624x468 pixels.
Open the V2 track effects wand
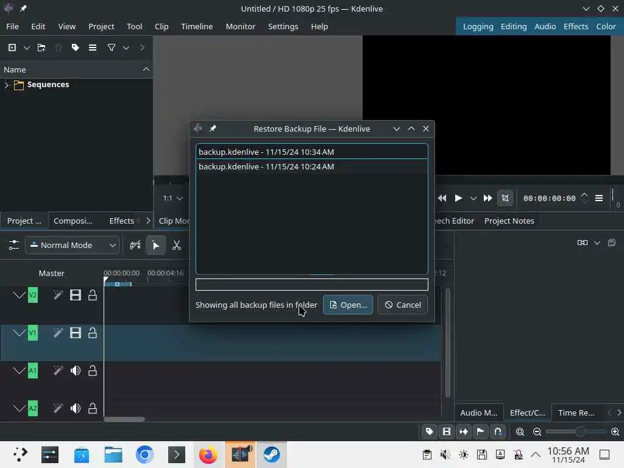coord(58,295)
